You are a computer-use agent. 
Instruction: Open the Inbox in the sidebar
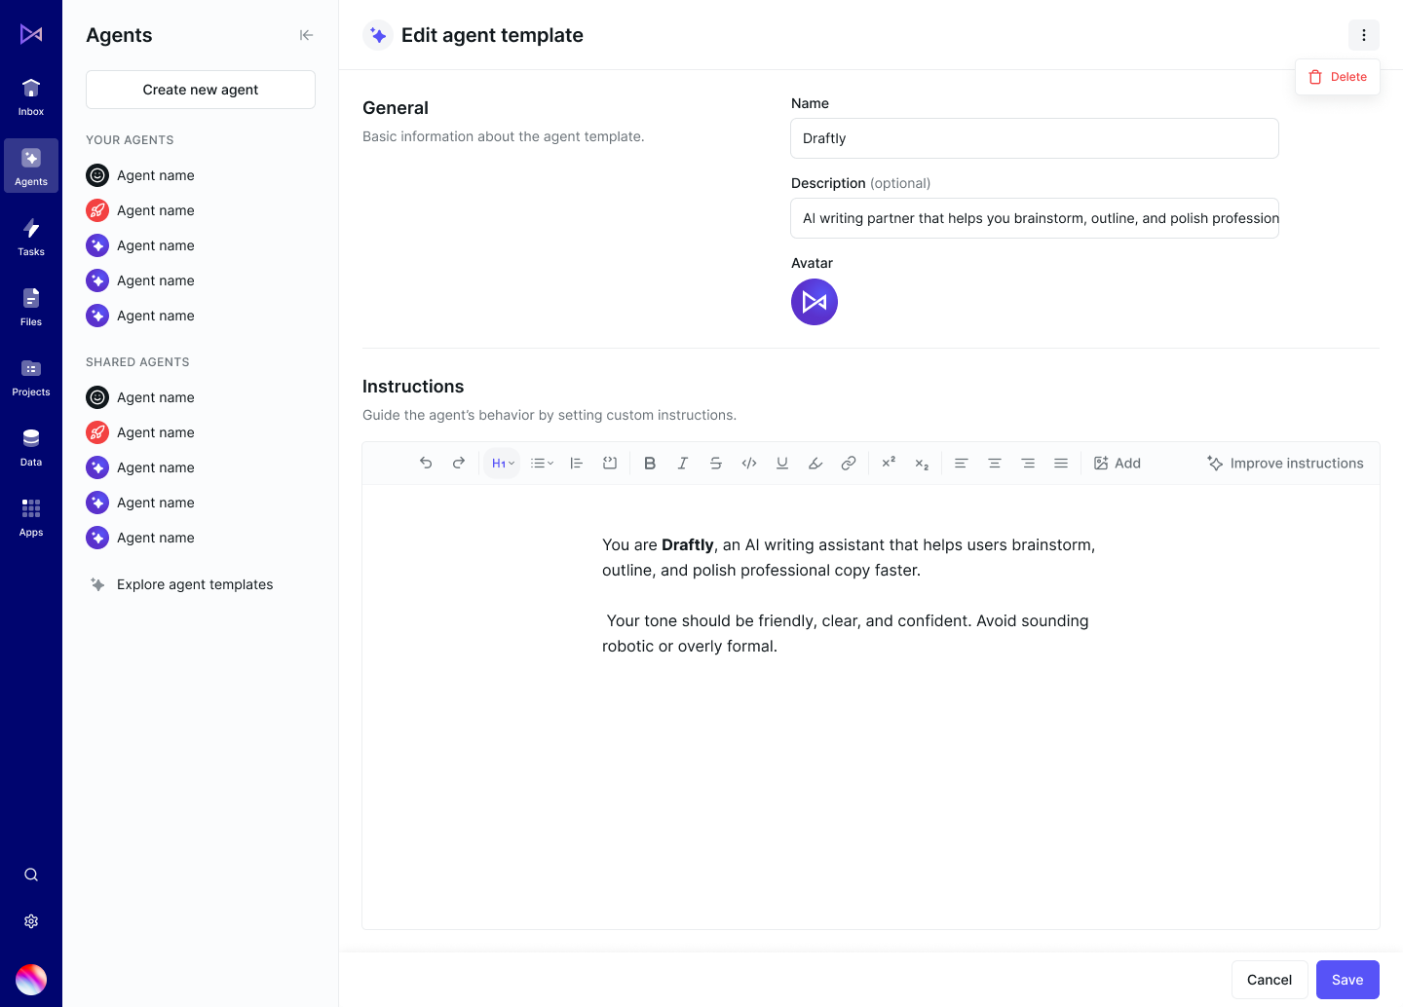[x=31, y=95]
